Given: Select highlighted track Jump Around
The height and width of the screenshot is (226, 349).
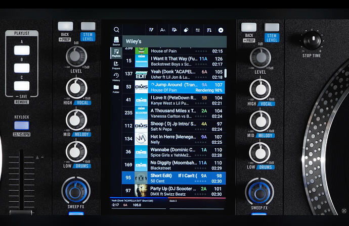Looking at the screenshot, I should pyautogui.click(x=174, y=87).
